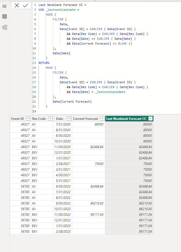Screen dimensions: 181x252
Task: Select Last Nonblank Forecast value for 1/31/2021
Action: [129, 158]
